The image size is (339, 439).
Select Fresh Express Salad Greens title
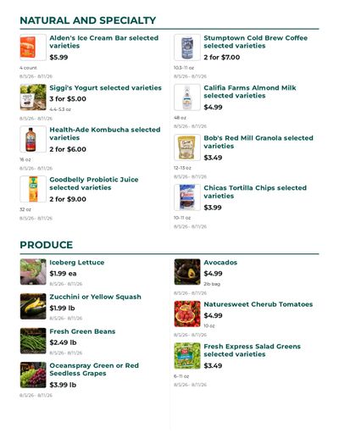pos(253,350)
